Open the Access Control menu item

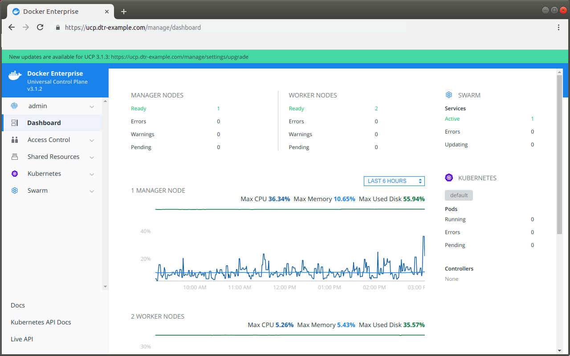52,140
